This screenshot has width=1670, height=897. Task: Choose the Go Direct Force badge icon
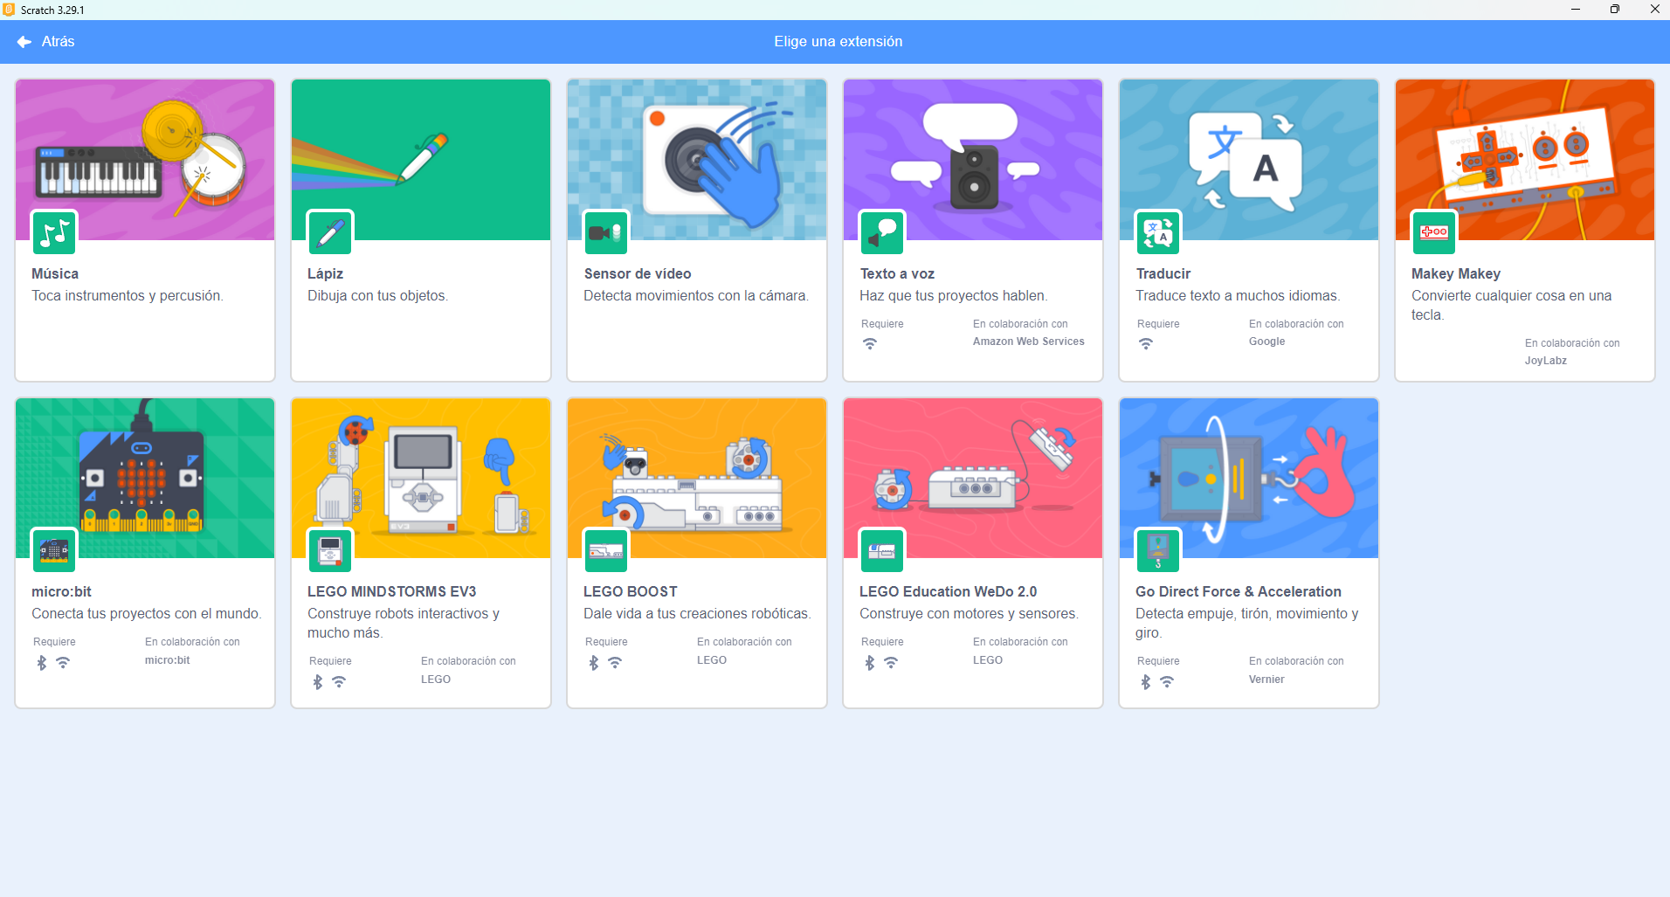[x=1158, y=550]
